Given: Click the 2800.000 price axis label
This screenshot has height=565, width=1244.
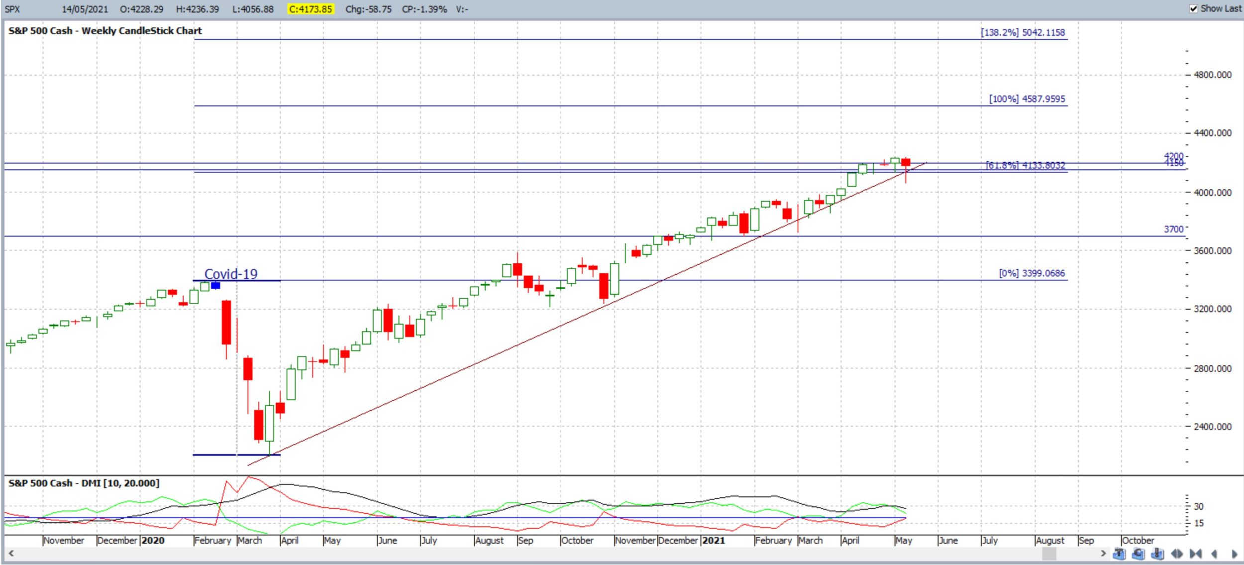Looking at the screenshot, I should pyautogui.click(x=1213, y=368).
